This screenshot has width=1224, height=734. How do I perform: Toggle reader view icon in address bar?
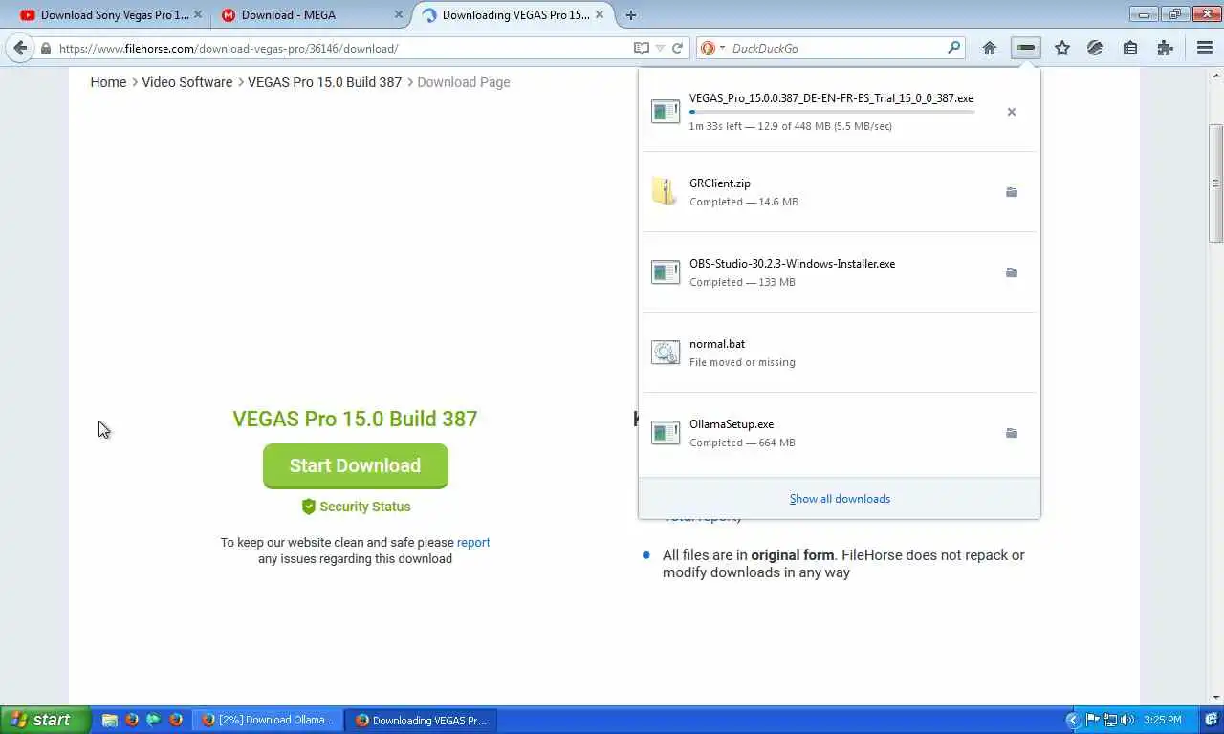[x=641, y=48]
